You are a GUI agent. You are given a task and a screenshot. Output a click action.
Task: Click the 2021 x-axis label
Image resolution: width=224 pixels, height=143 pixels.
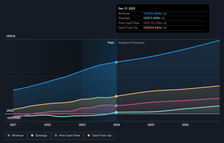point(13,125)
